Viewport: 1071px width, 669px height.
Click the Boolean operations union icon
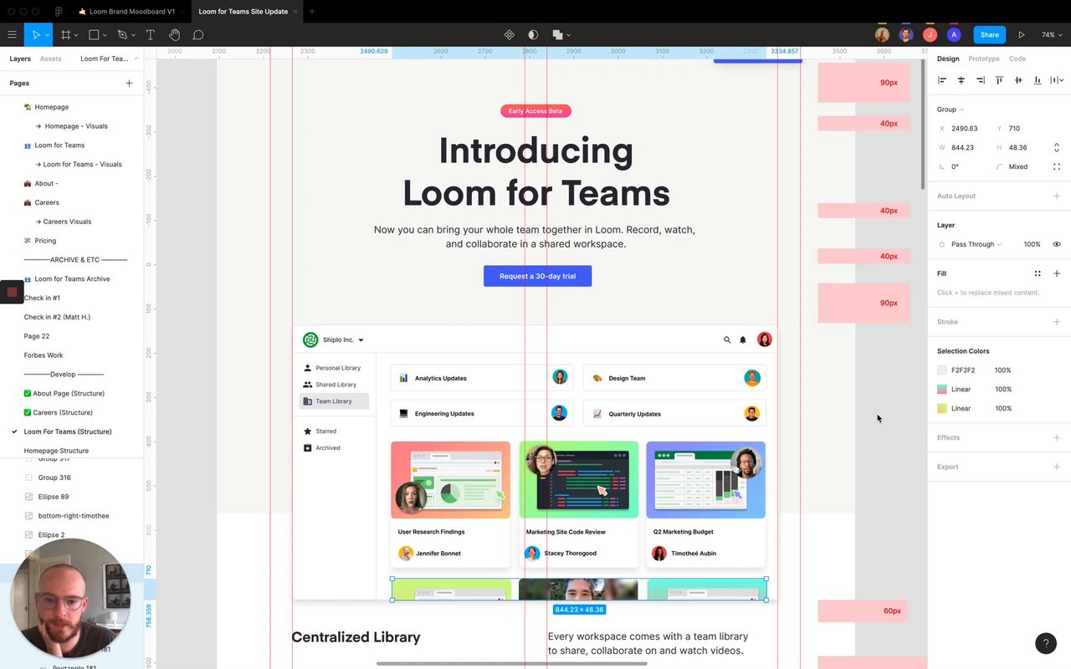(557, 35)
